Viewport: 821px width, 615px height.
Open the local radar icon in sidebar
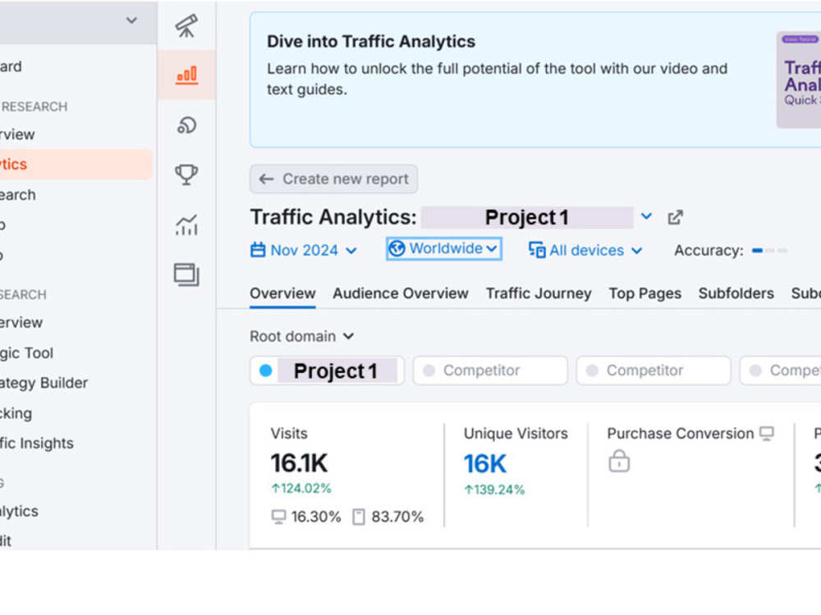pos(186,125)
